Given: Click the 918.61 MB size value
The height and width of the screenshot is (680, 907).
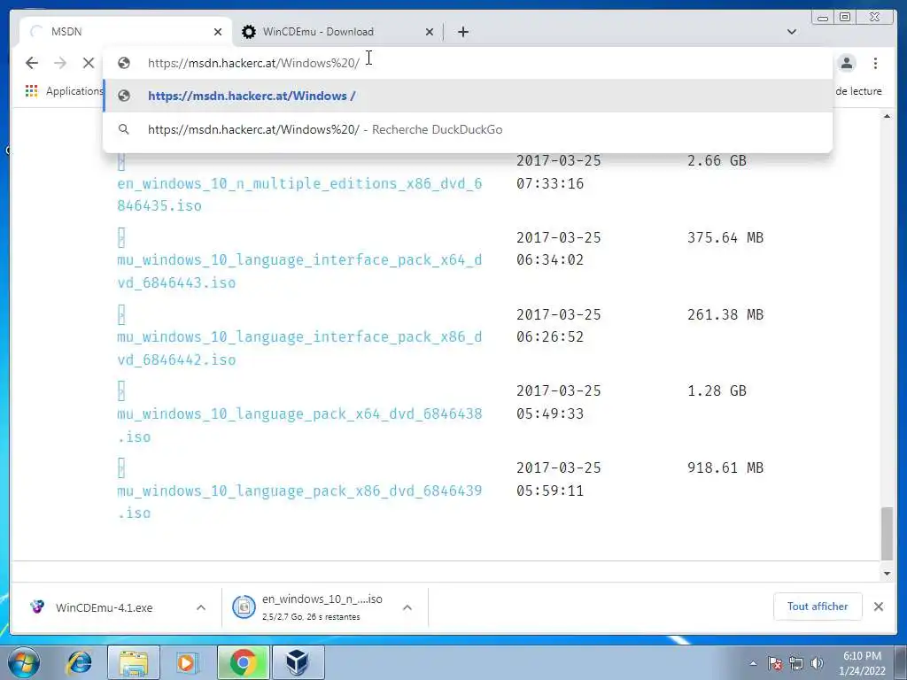Looking at the screenshot, I should point(725,467).
